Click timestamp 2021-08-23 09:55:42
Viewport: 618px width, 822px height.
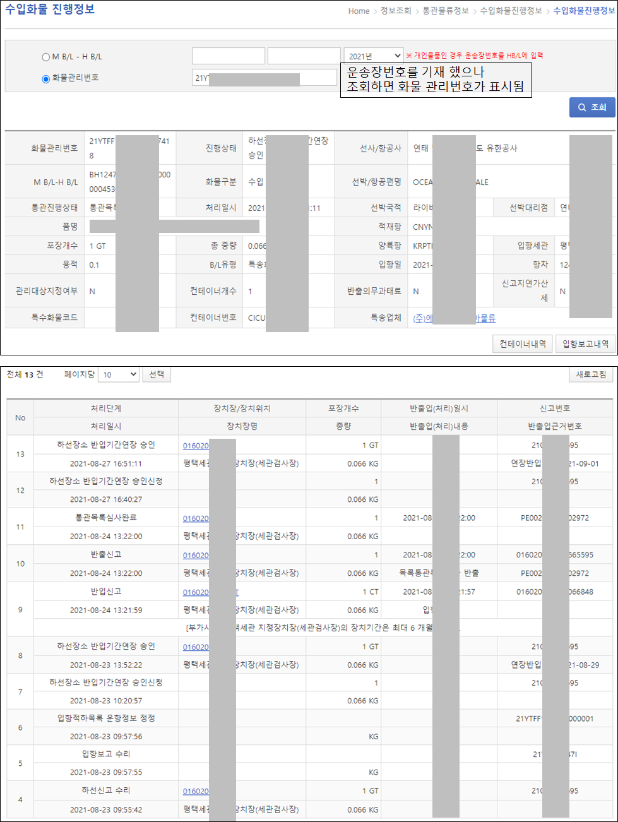pyautogui.click(x=106, y=809)
